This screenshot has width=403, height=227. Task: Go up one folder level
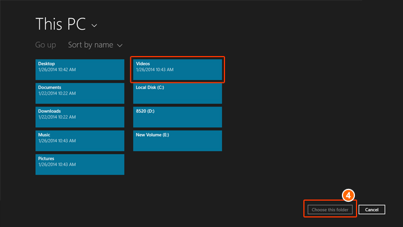coord(45,45)
